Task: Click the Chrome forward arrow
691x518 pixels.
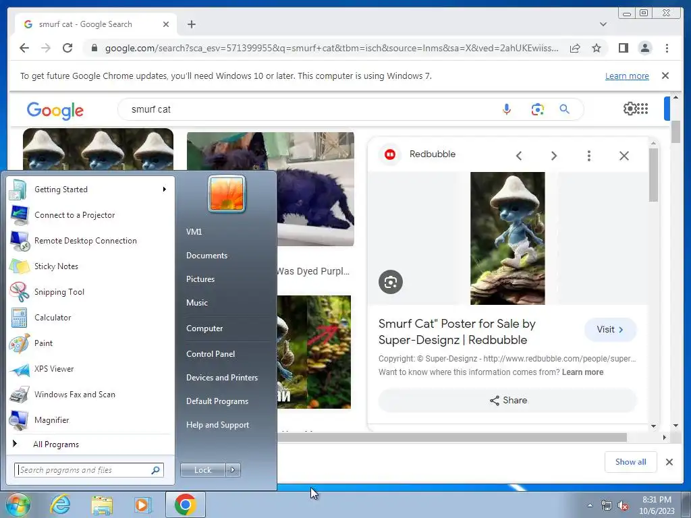Action: [x=46, y=48]
